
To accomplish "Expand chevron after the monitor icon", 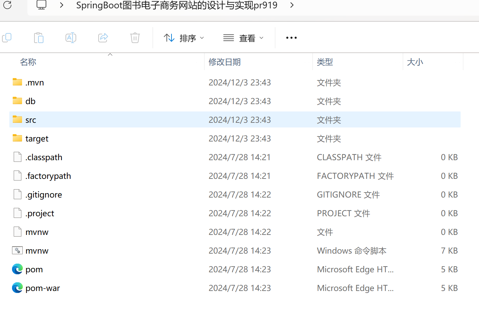I will point(62,5).
